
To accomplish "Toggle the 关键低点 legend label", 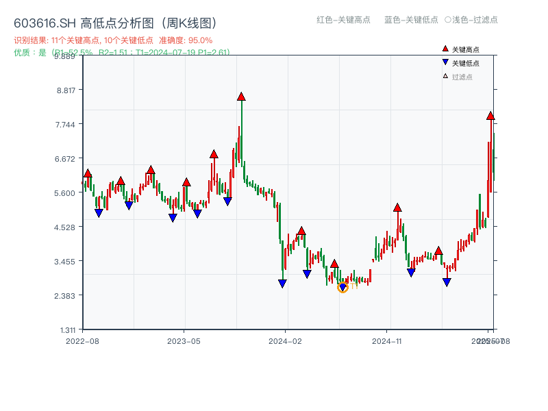I will point(466,63).
